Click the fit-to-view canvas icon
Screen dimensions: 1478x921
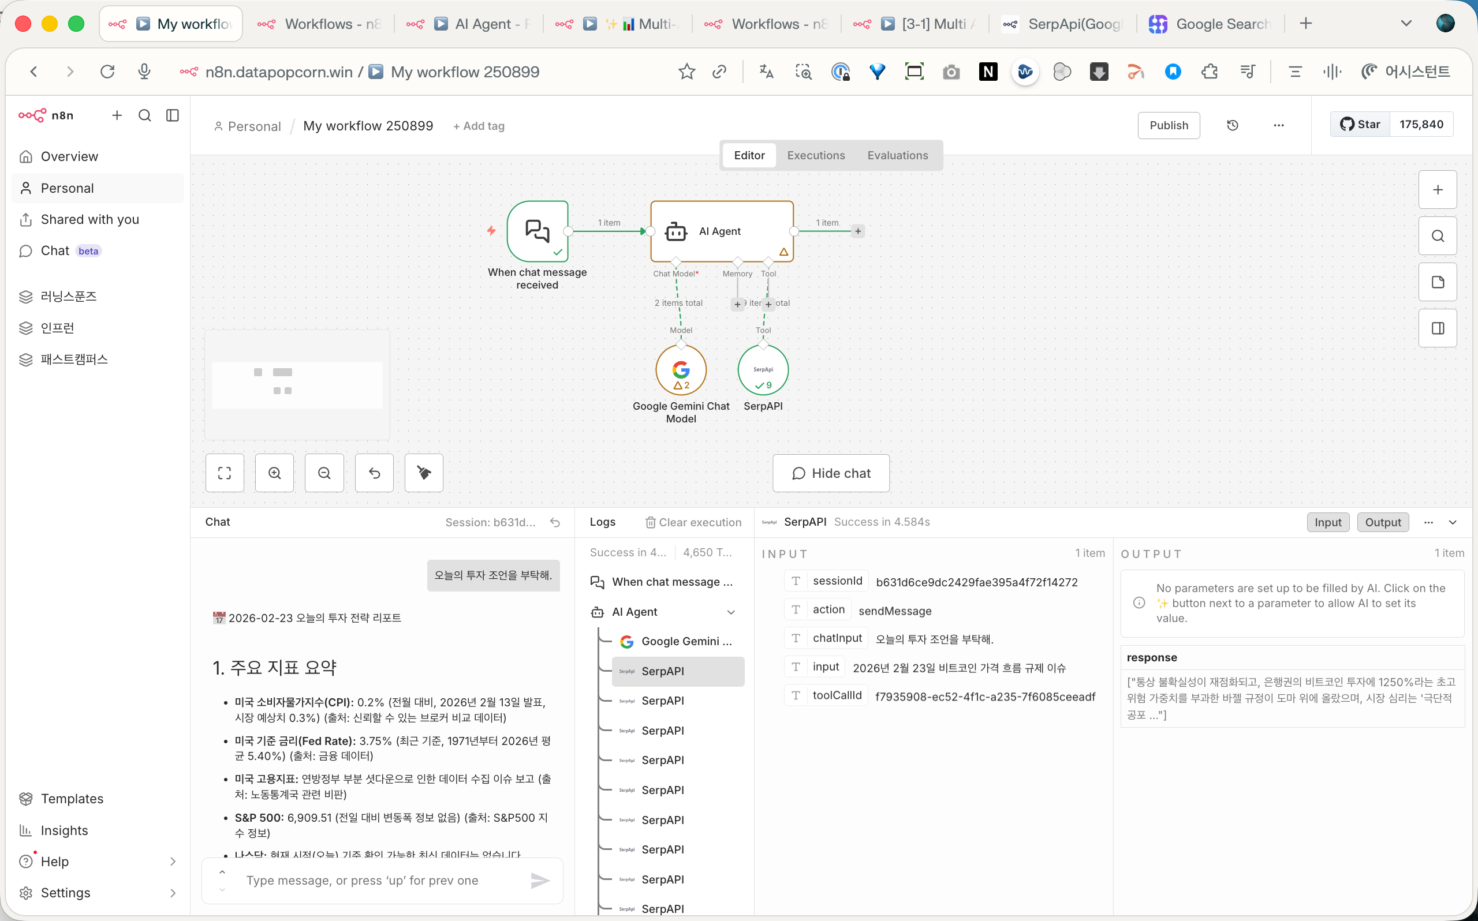(224, 473)
